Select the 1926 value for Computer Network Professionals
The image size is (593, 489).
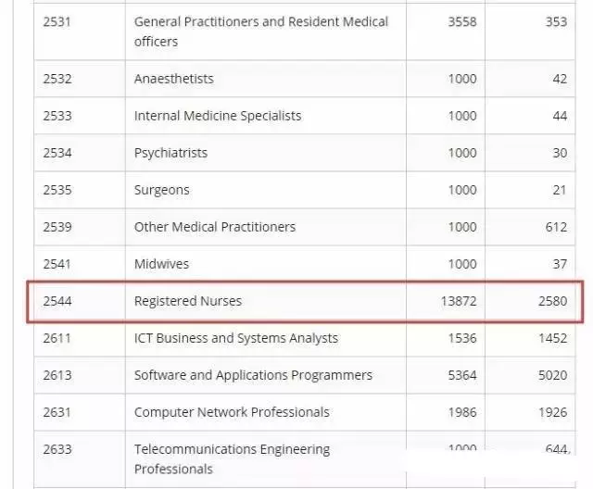coord(552,412)
